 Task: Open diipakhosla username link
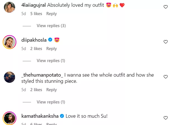point(34,40)
